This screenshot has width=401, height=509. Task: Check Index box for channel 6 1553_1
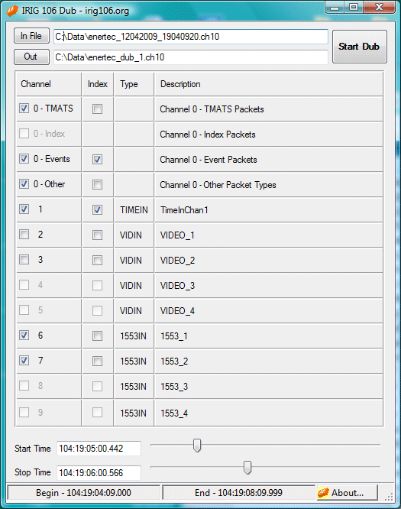pos(97,336)
